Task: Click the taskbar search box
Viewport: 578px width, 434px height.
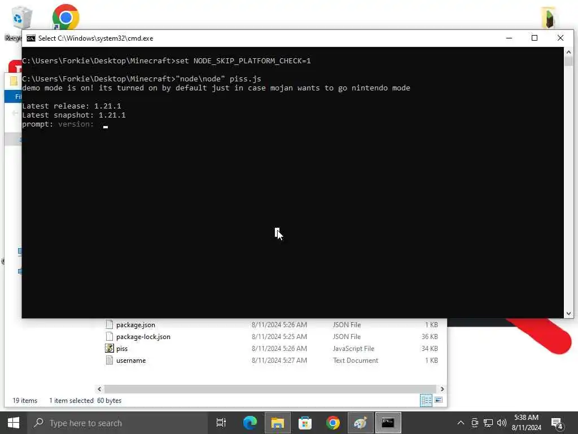Action: click(118, 423)
